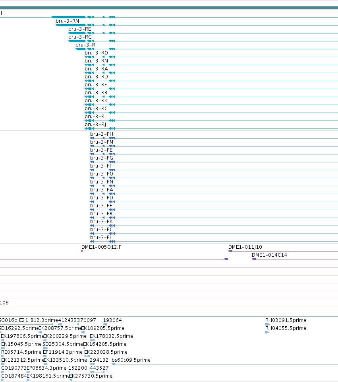Click the EK200229.5prime EST label
The width and height of the screenshot is (338, 382).
coord(65,336)
